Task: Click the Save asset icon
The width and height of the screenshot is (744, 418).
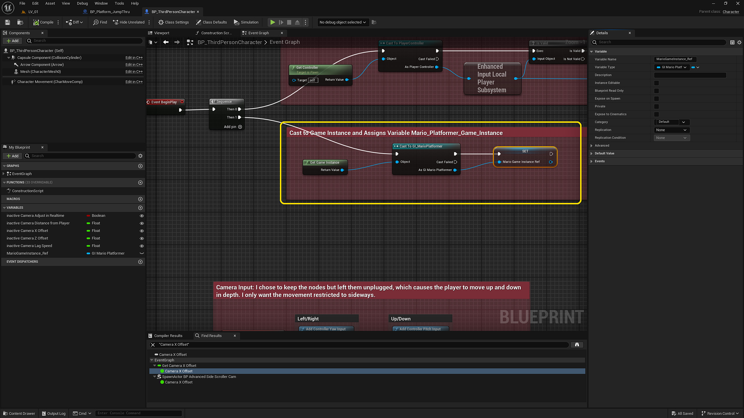Action: pos(8,22)
